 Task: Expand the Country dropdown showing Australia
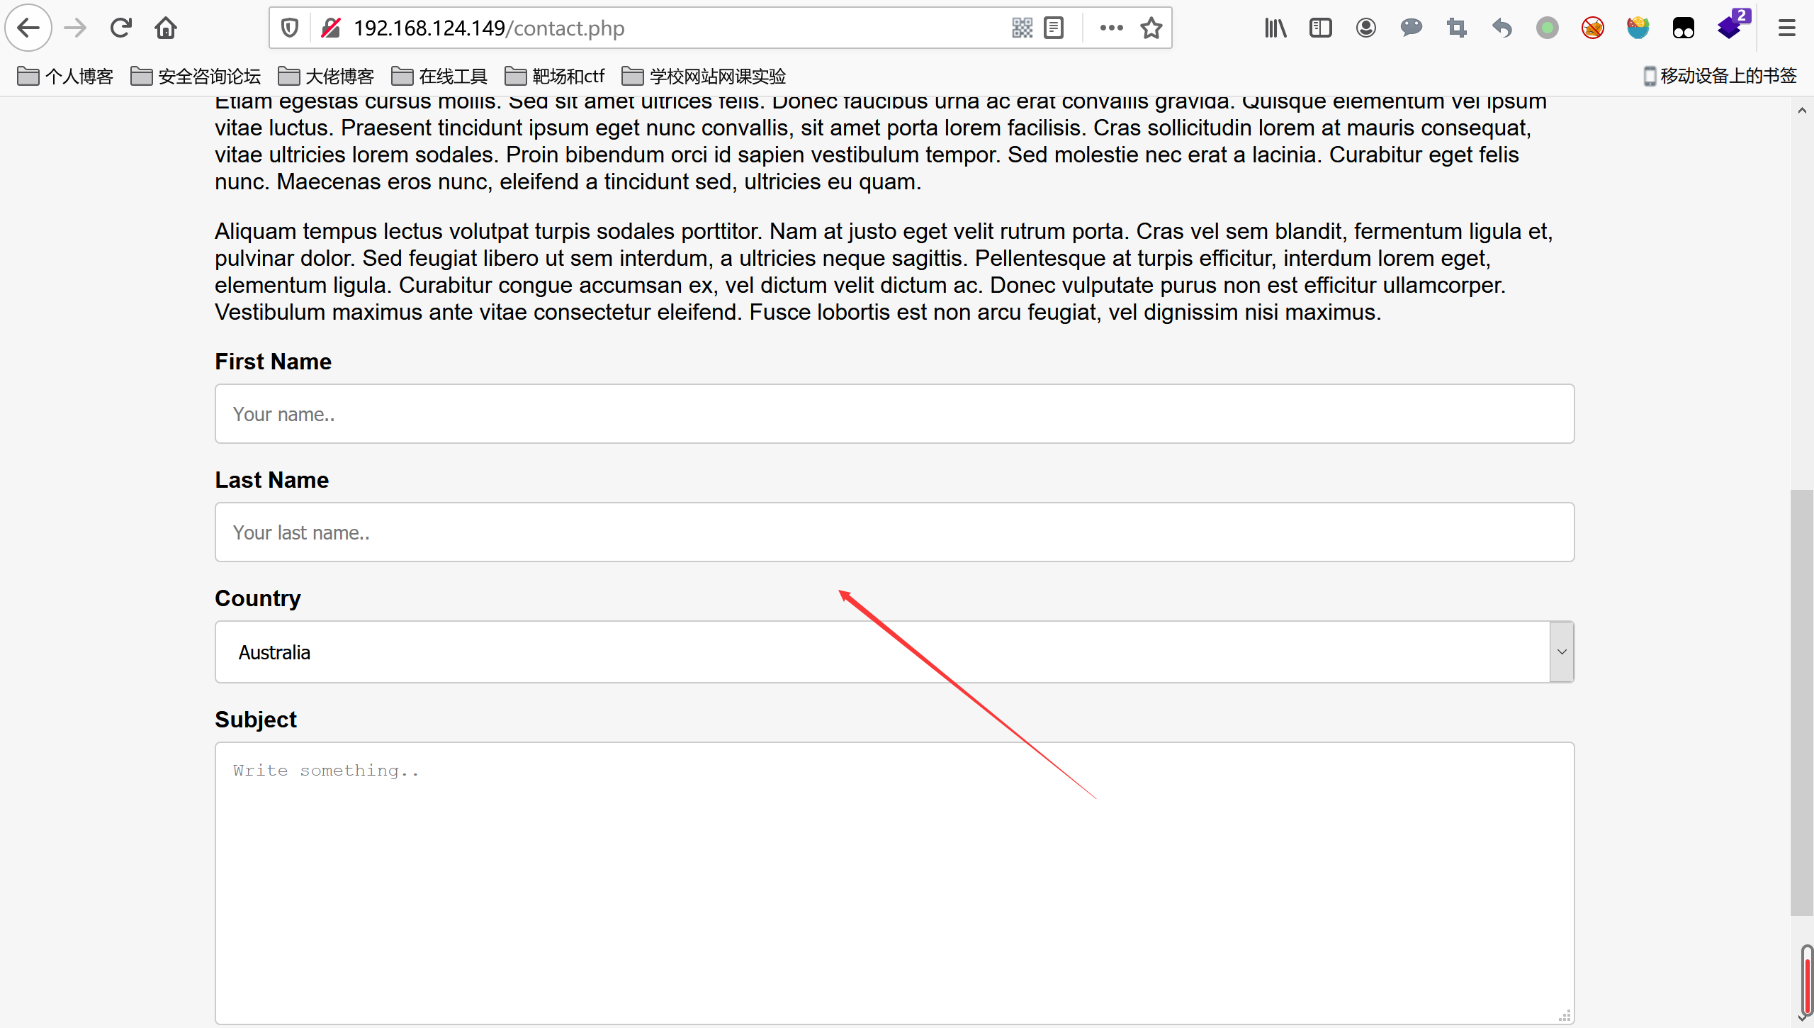[x=894, y=652]
